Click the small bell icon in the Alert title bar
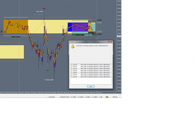This screenshot has height=119, width=195. (70, 42)
